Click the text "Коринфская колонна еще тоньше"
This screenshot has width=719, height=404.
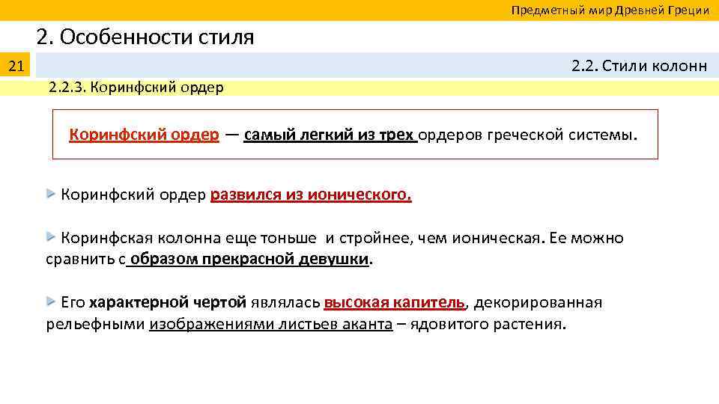[x=189, y=238]
